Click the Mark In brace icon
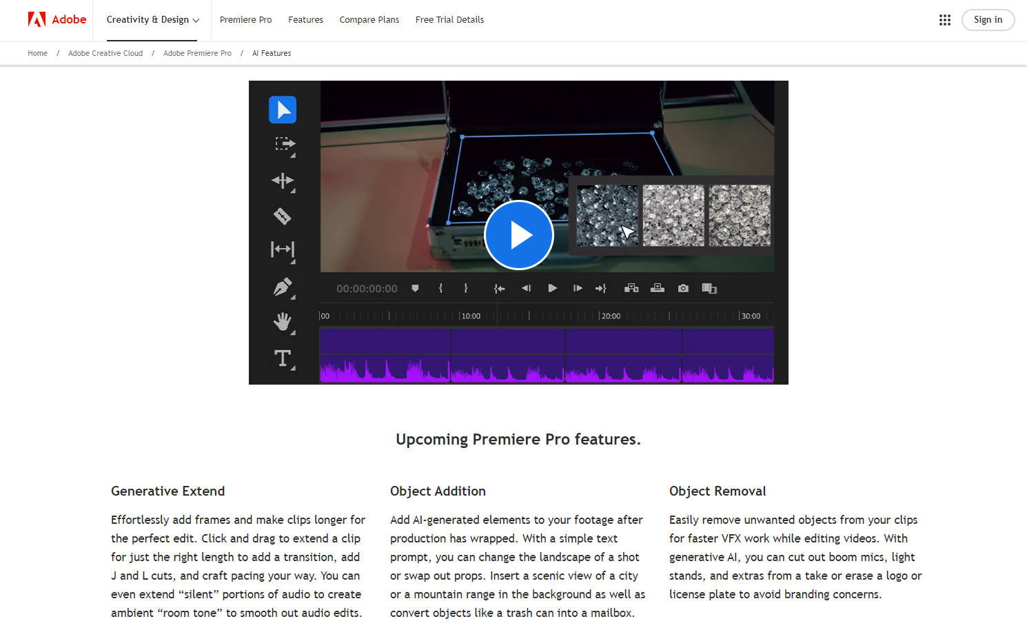This screenshot has height=630, width=1027. (440, 288)
